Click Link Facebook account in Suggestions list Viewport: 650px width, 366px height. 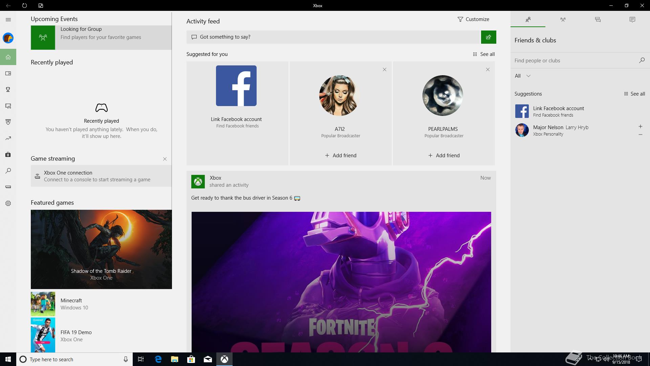tap(580, 111)
